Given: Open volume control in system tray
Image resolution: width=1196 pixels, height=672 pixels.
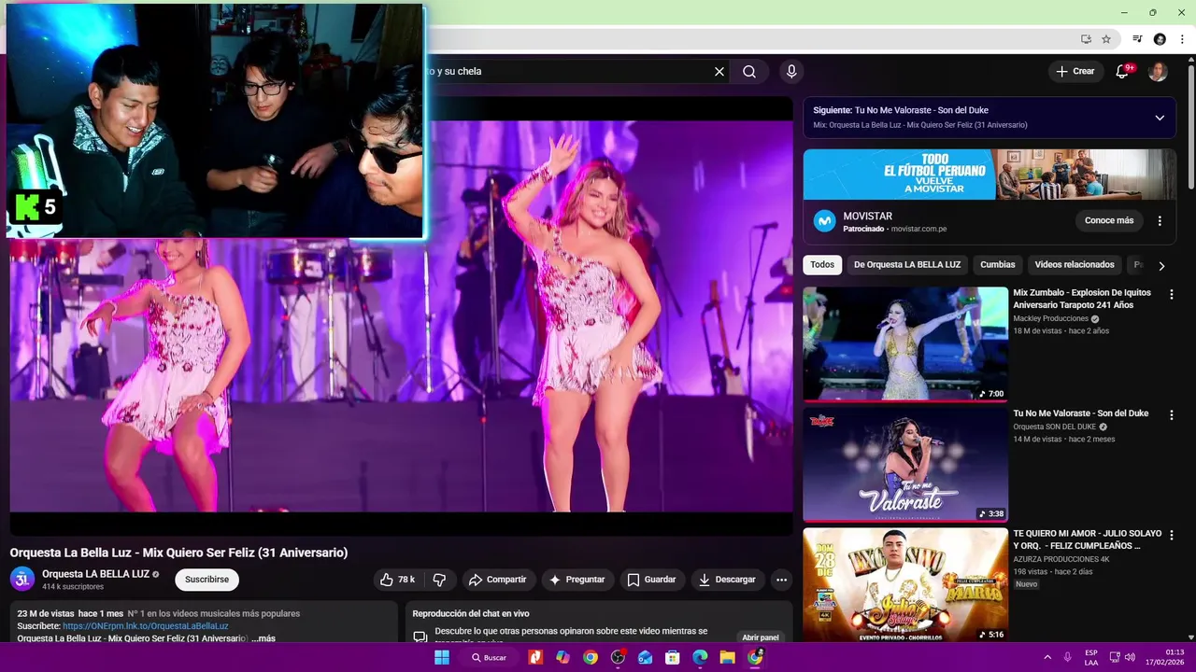Looking at the screenshot, I should (x=1130, y=657).
